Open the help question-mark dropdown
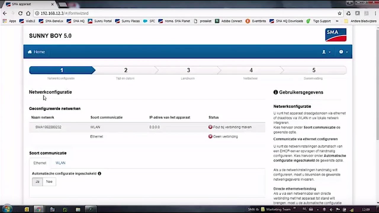 [343, 52]
